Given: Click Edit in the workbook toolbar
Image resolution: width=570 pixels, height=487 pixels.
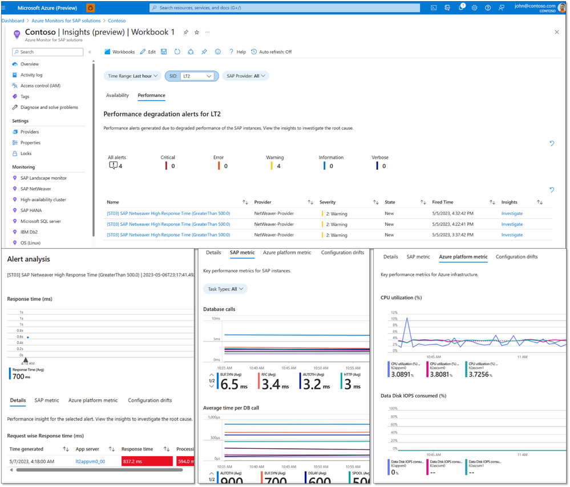Looking at the screenshot, I should pyautogui.click(x=148, y=51).
